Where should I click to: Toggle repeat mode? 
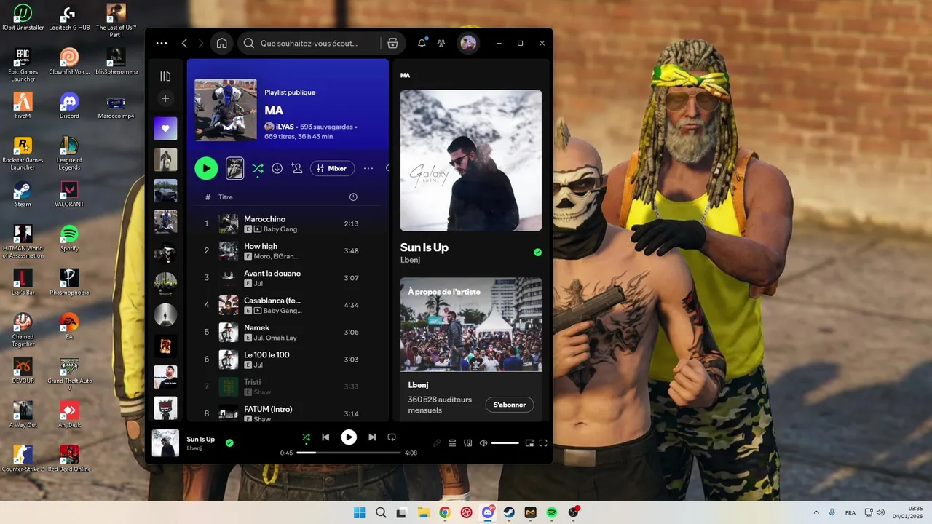pos(392,437)
